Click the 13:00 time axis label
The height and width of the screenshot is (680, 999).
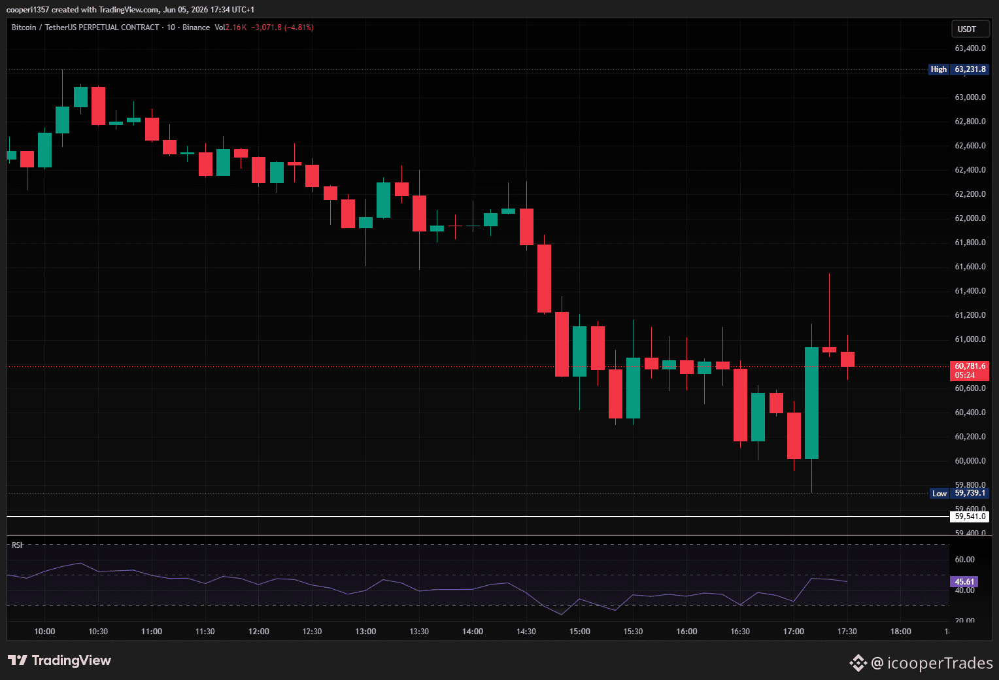point(365,632)
